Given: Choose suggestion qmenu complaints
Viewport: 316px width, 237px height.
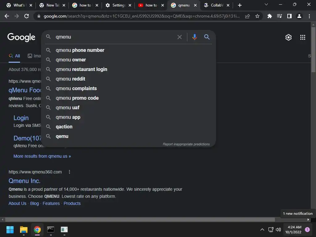Looking at the screenshot, I should coord(129,89).
